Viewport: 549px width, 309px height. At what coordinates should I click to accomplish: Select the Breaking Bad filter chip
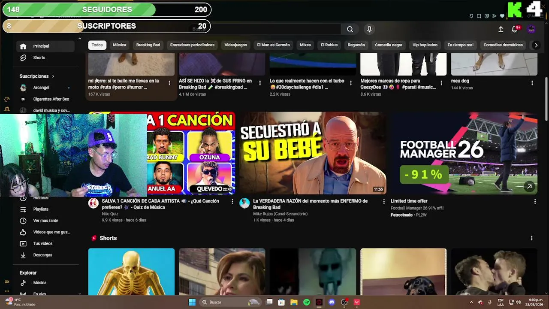(x=148, y=45)
